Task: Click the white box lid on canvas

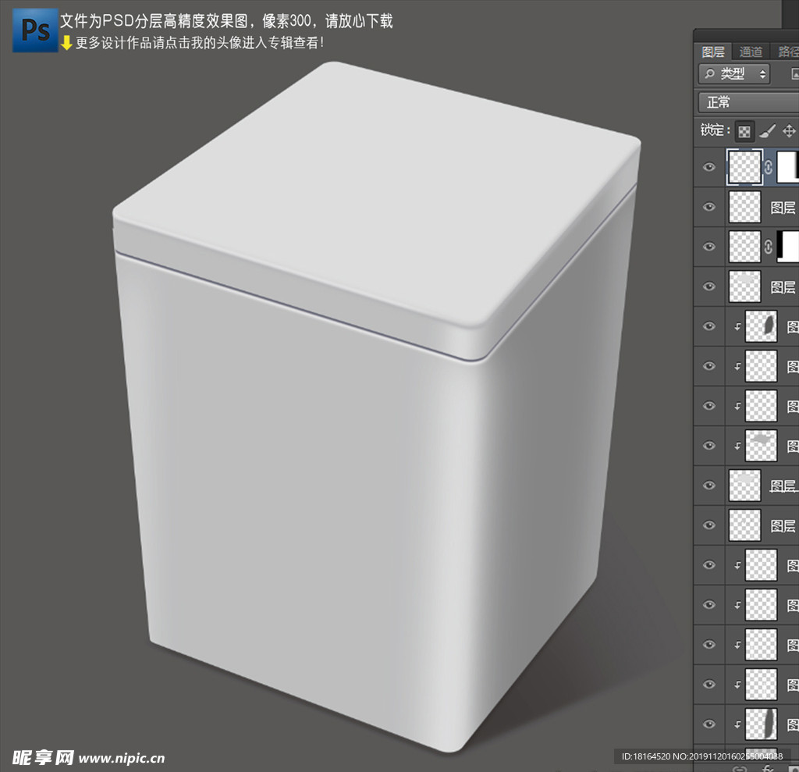Action: tap(375, 195)
